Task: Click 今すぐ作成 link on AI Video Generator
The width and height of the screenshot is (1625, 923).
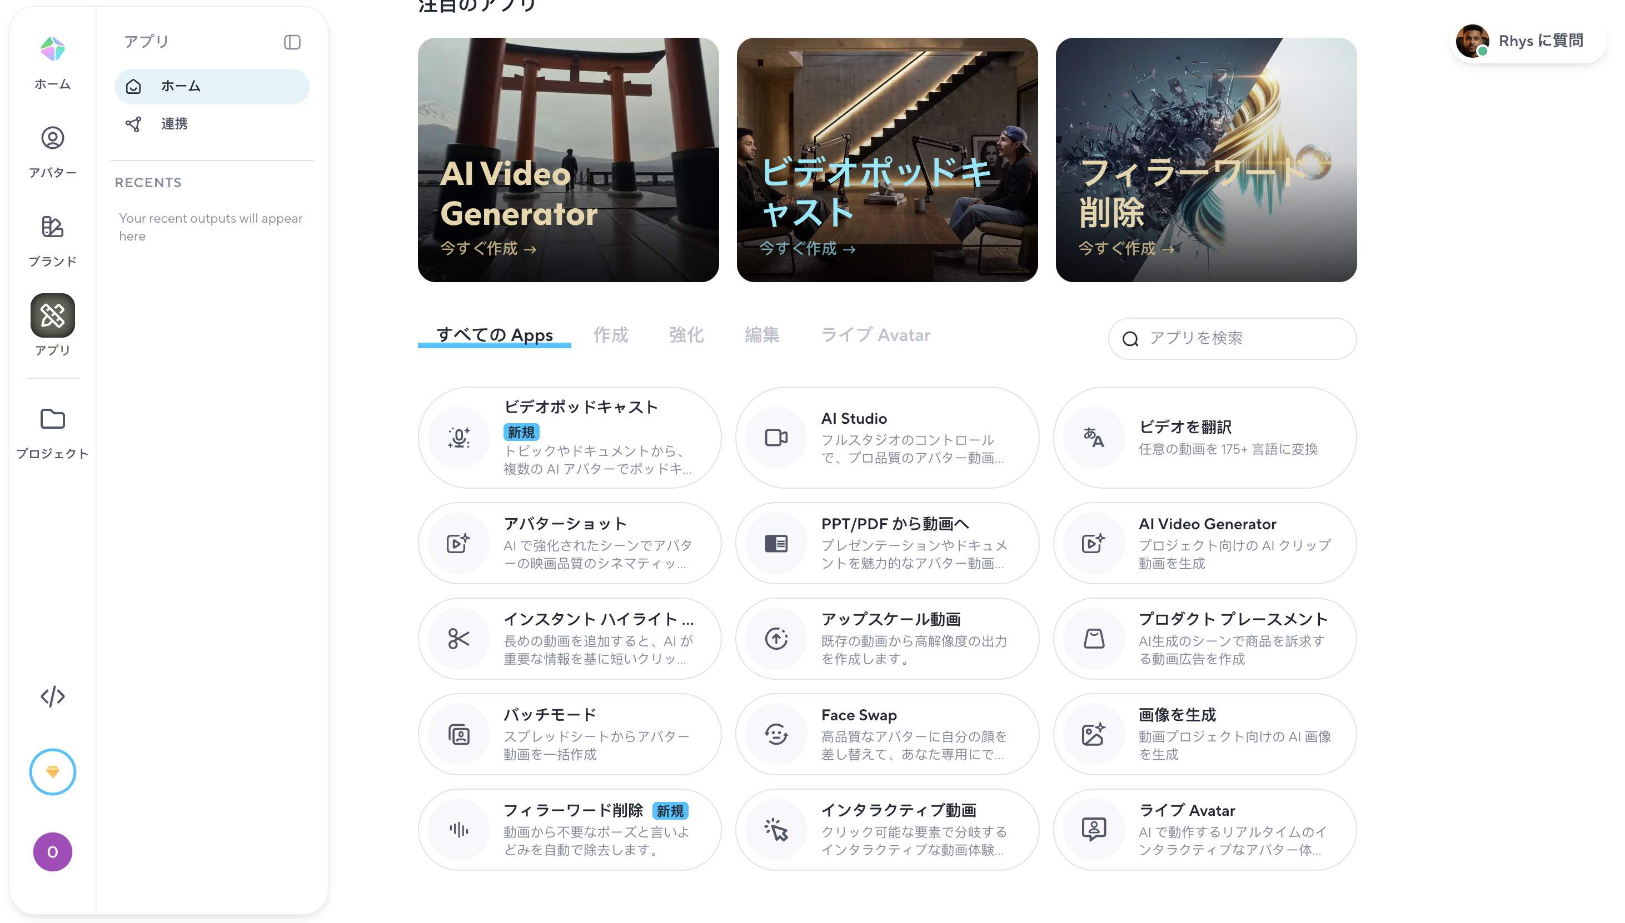Action: [x=489, y=248]
